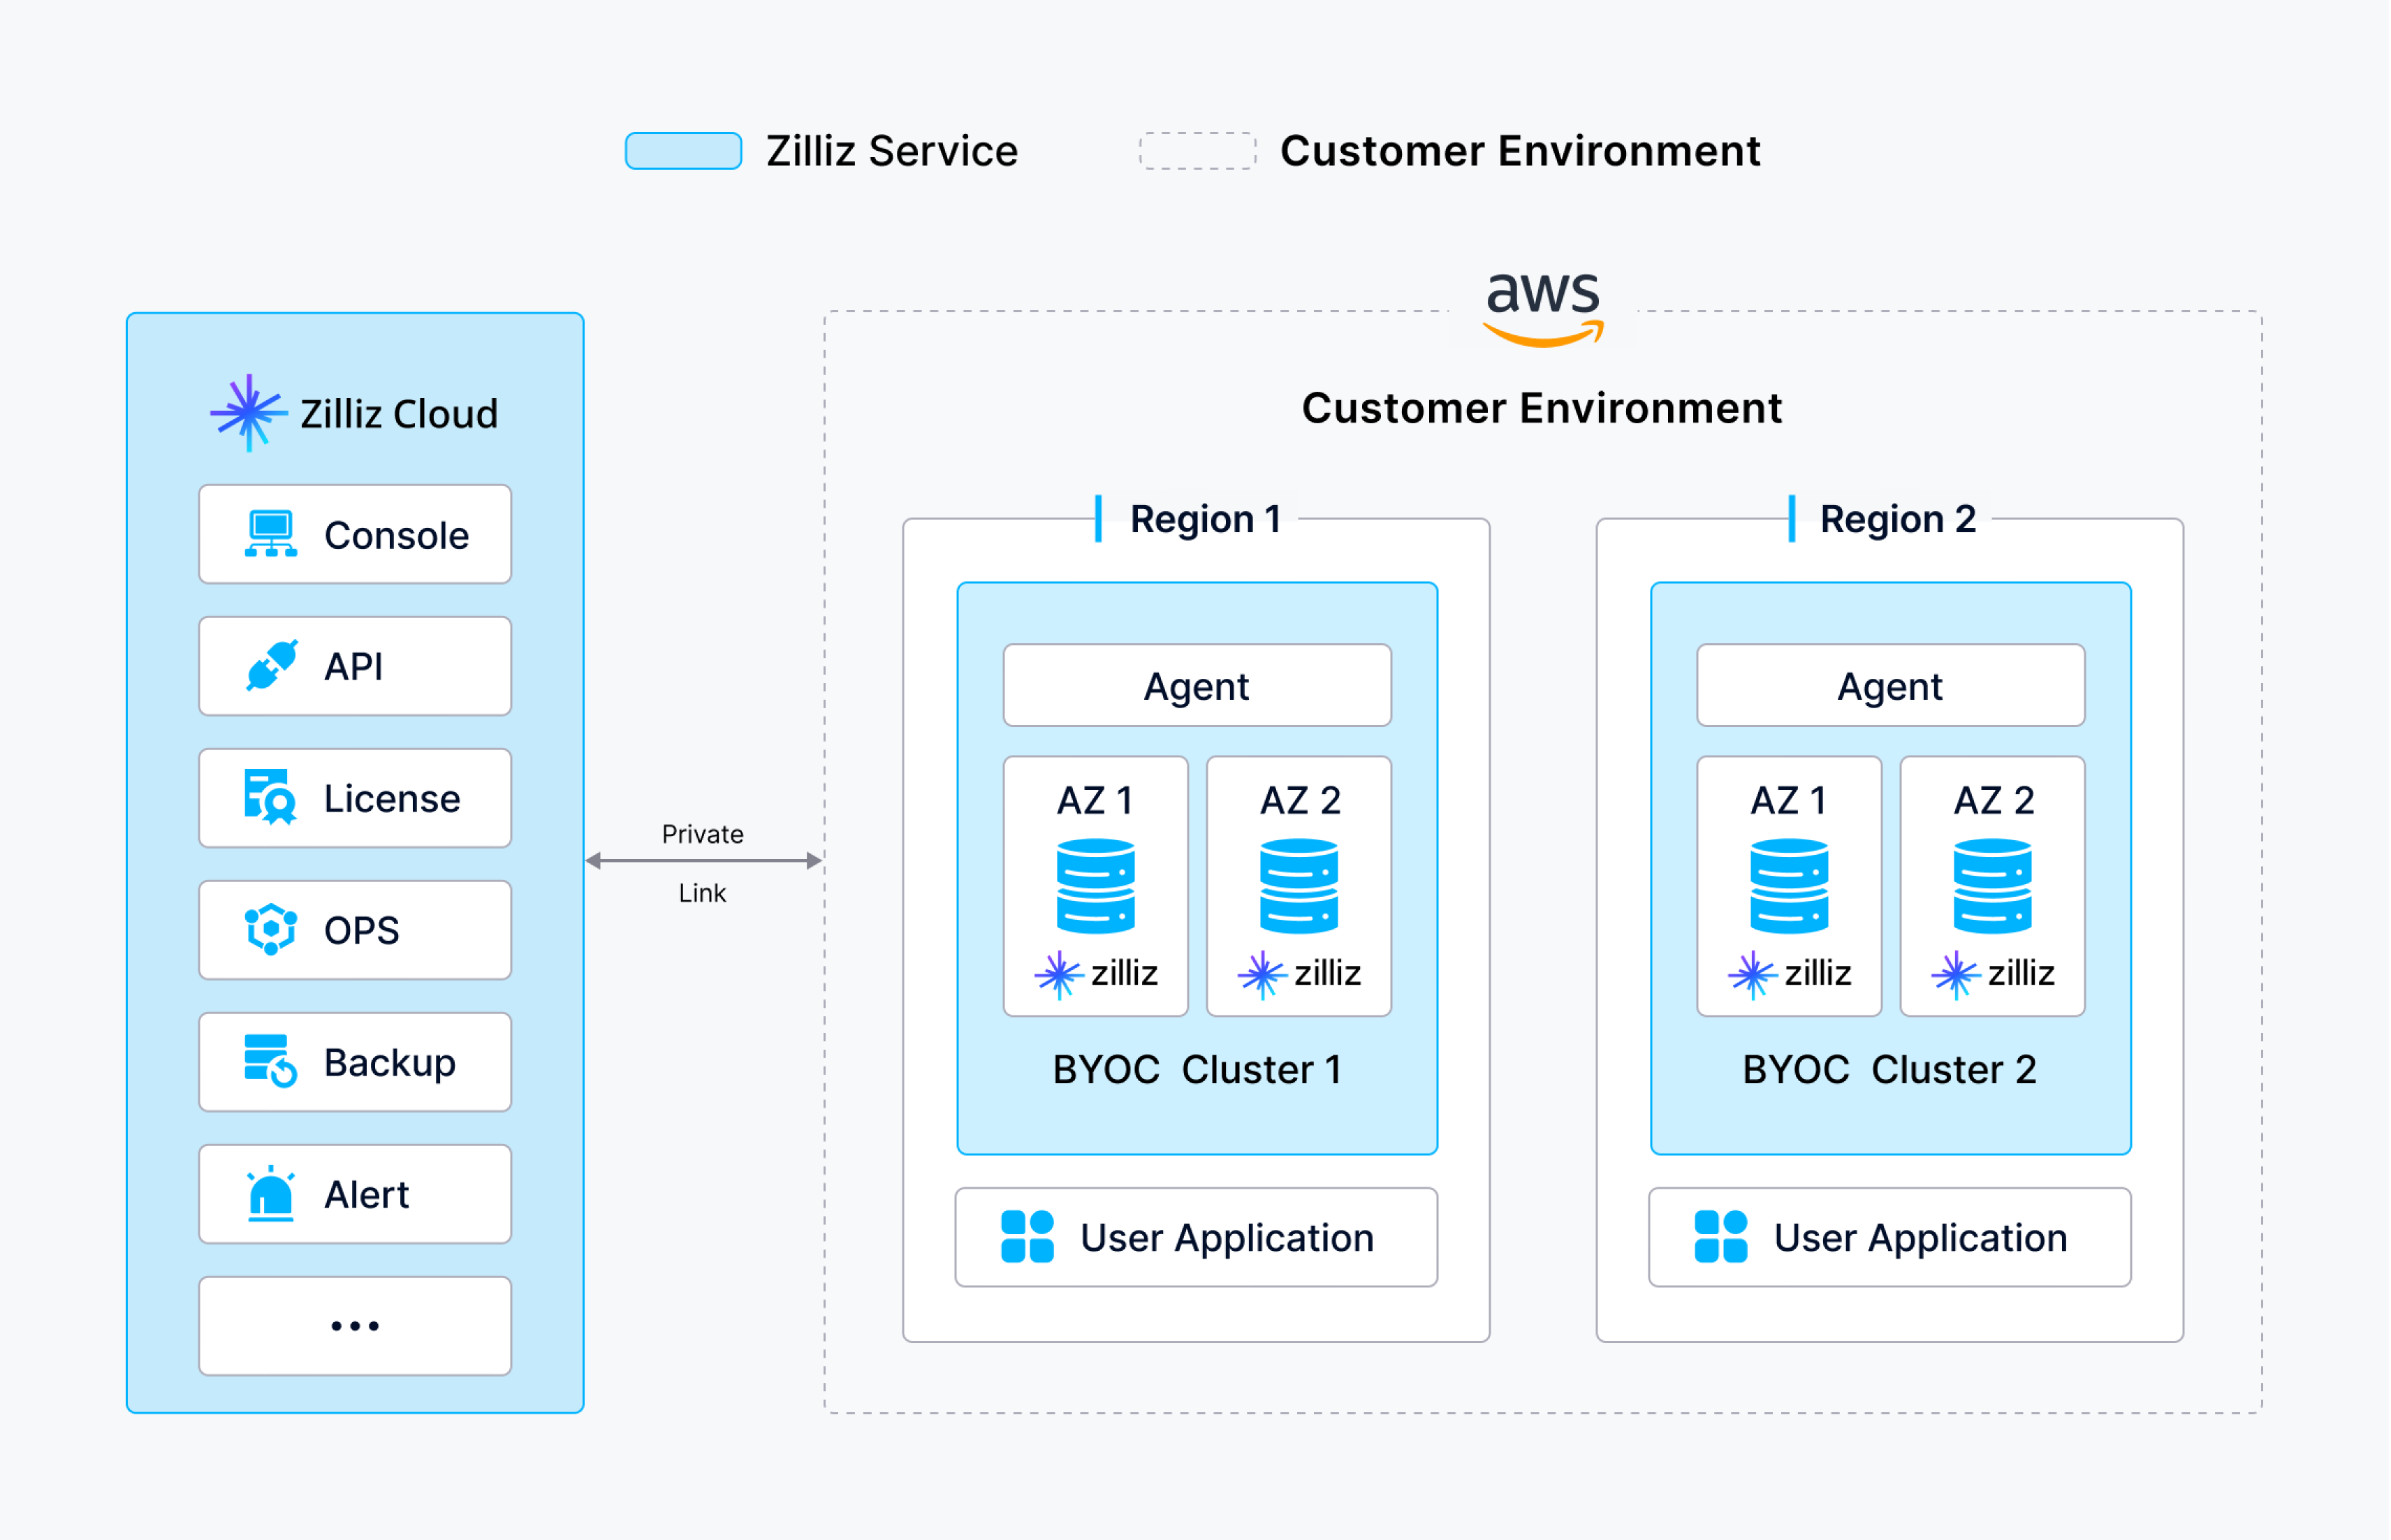Click the 'BYOC Cluster 2' label

click(x=1890, y=1069)
